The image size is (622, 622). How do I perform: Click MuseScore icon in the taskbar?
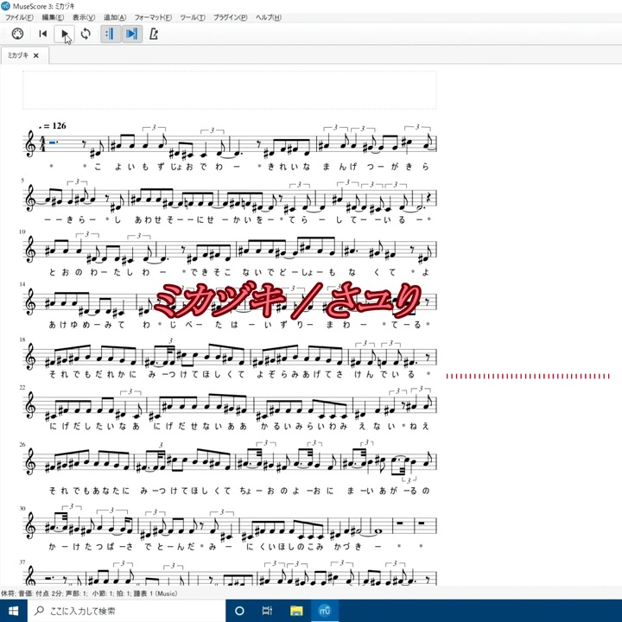pos(325,611)
